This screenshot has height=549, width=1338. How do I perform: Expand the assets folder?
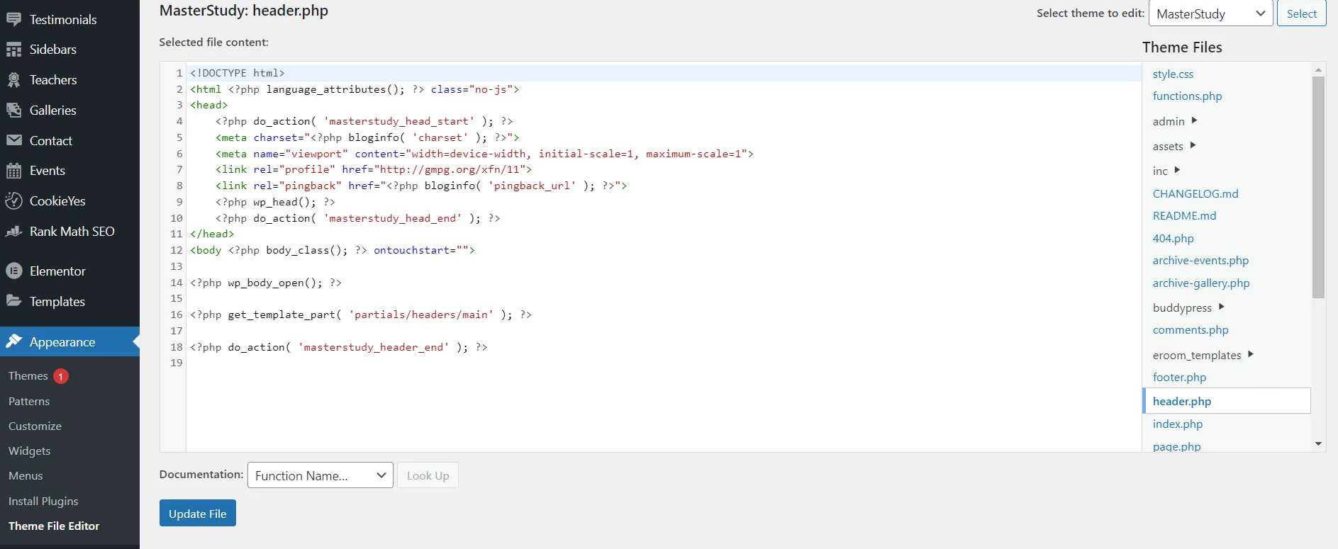1193,145
